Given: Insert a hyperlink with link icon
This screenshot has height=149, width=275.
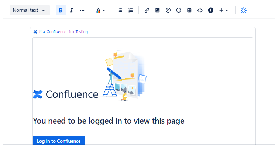Looking at the screenshot, I should click(147, 10).
